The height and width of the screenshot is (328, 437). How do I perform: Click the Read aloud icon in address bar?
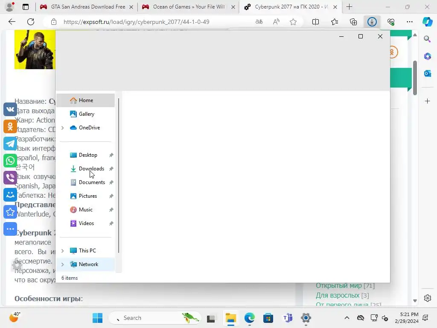point(276,22)
